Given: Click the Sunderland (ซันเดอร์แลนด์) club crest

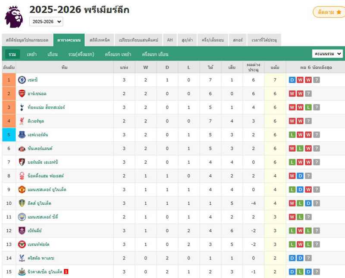Looking at the screenshot, I should 22,148.
